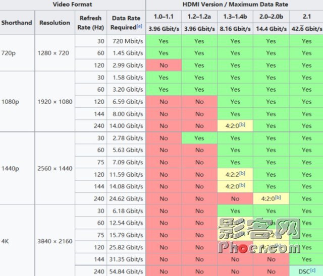Open footnote [b] in the 24.62 Gbit/s row
This screenshot has height=276, width=323.
coord(278,197)
